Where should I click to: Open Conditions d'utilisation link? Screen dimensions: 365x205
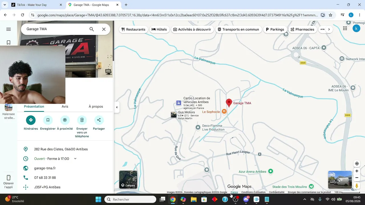coord(253,192)
